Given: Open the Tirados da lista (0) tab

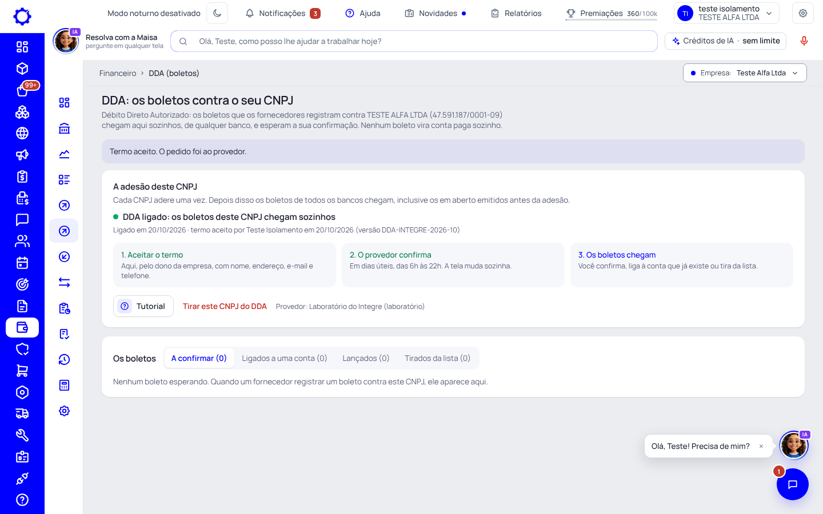Looking at the screenshot, I should [437, 358].
